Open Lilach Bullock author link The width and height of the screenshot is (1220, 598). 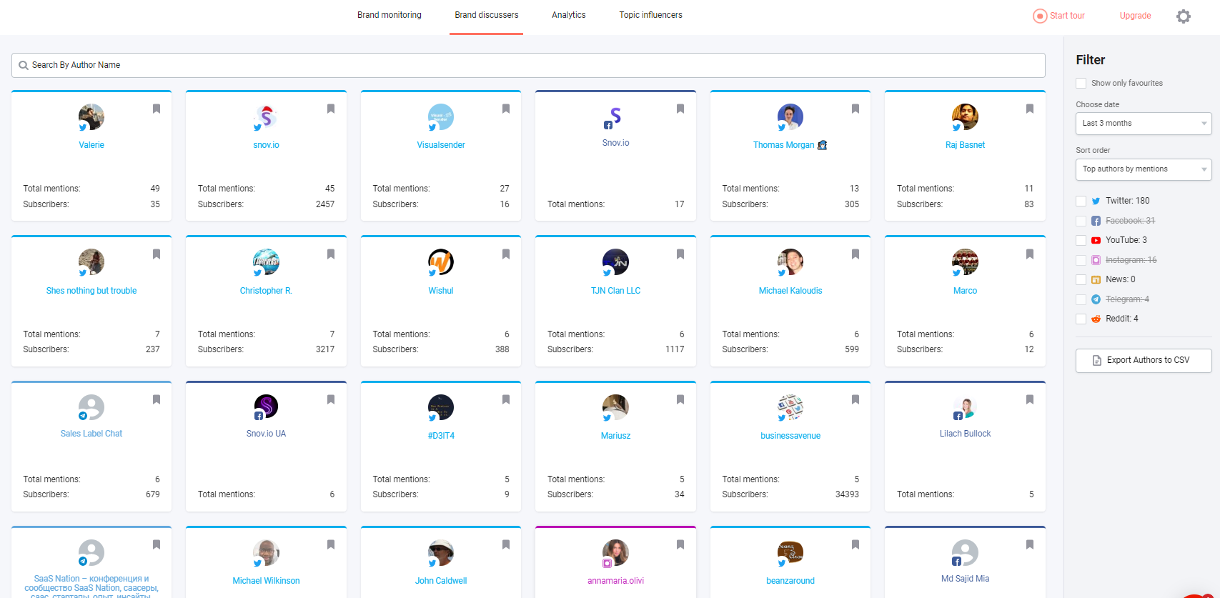(x=966, y=434)
